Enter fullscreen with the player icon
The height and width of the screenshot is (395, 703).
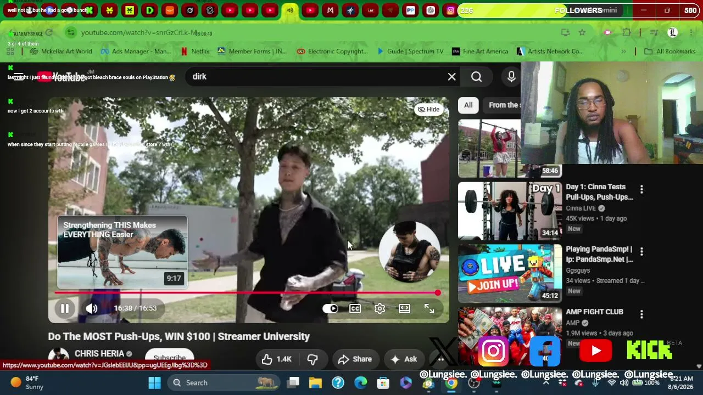click(x=429, y=309)
